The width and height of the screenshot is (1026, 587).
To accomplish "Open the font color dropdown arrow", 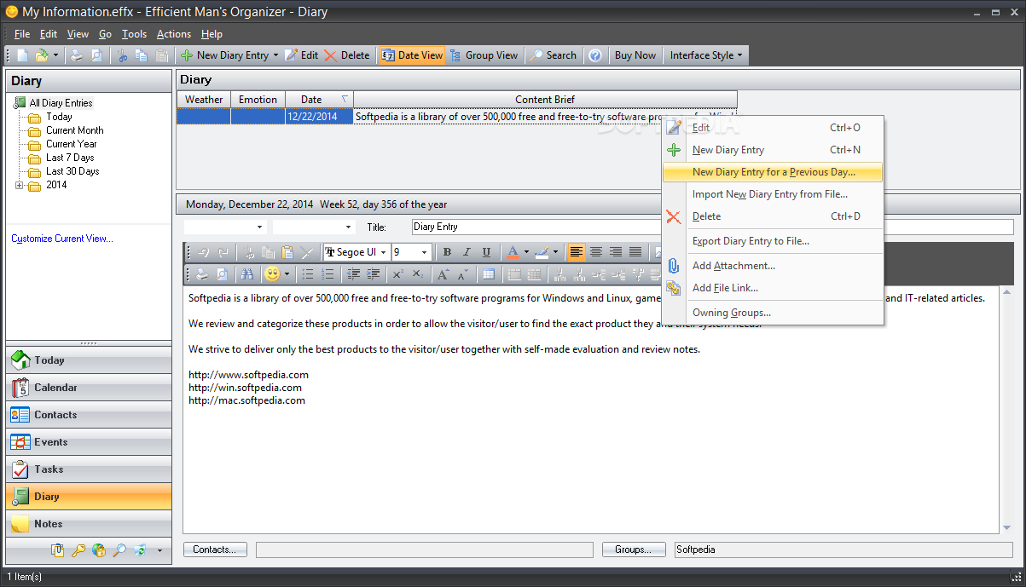I will 526,252.
